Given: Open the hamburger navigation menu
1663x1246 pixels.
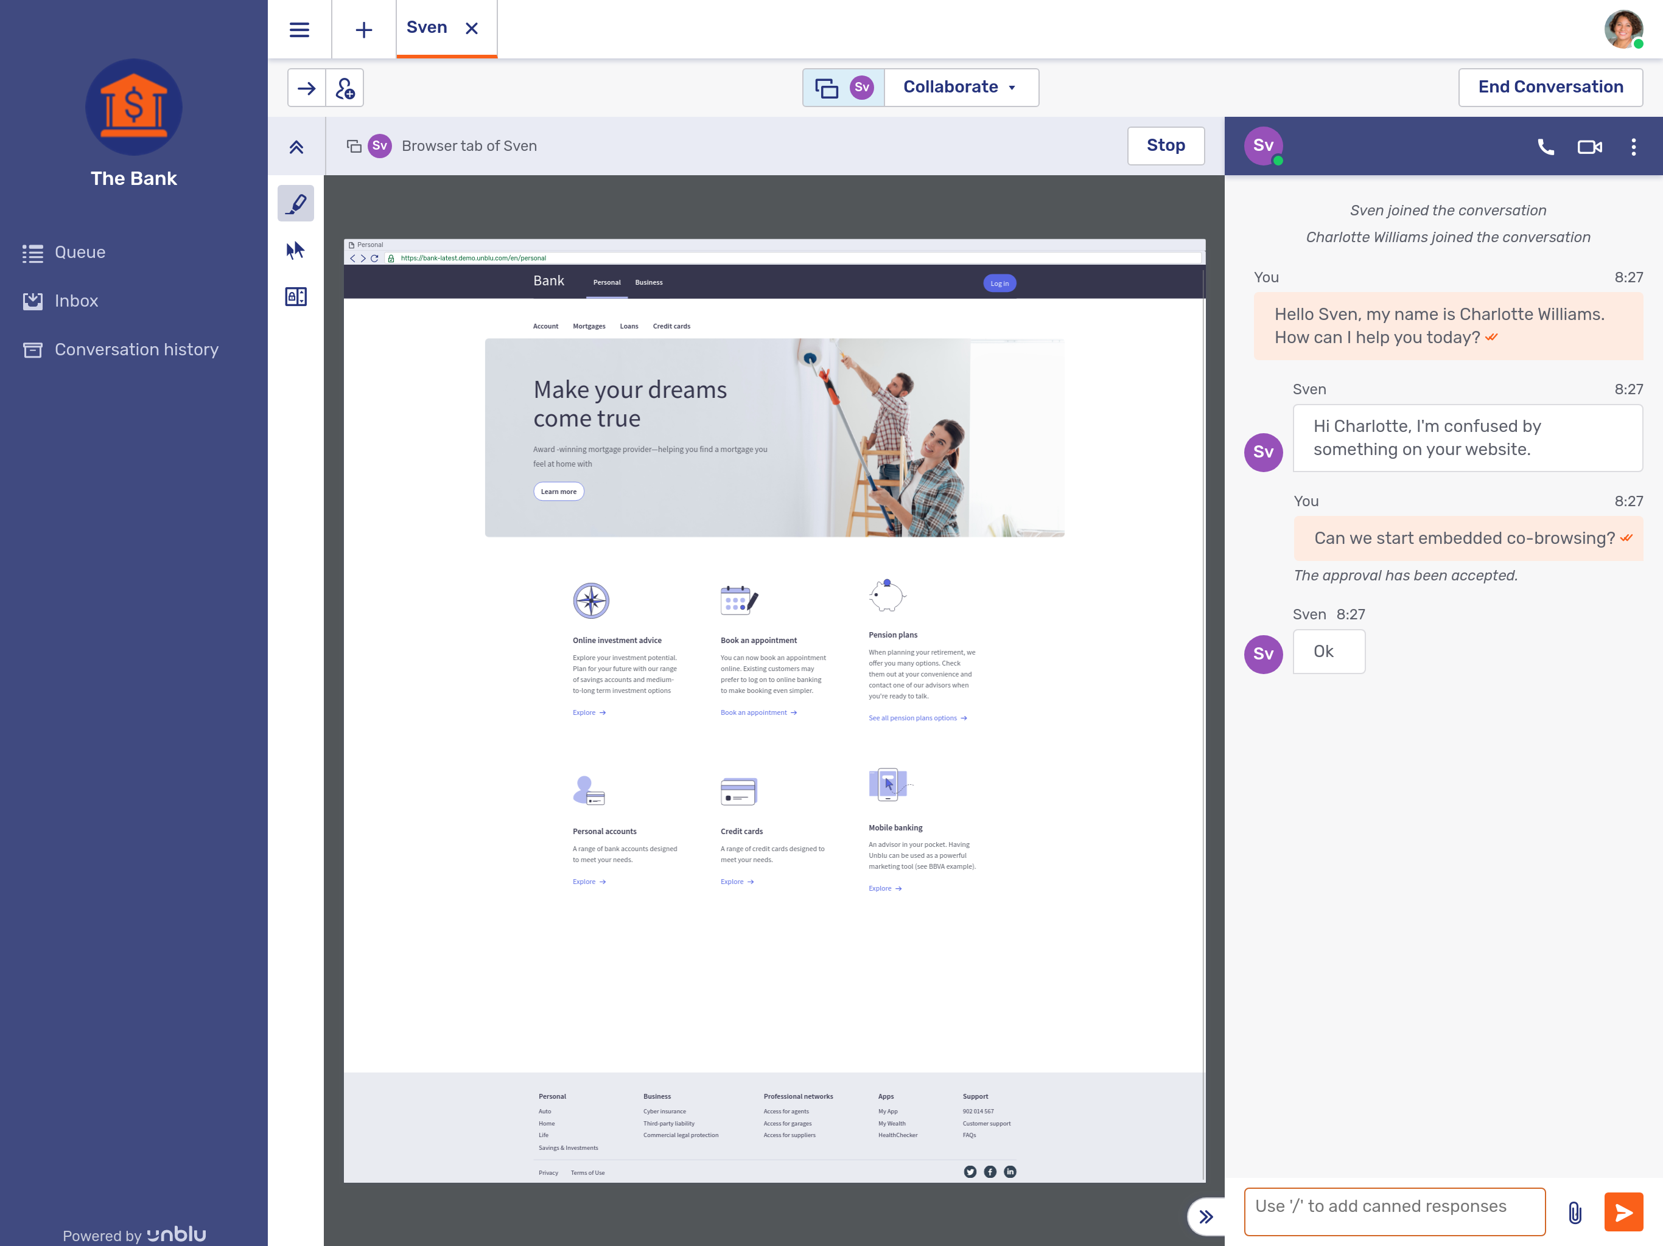Looking at the screenshot, I should tap(299, 29).
